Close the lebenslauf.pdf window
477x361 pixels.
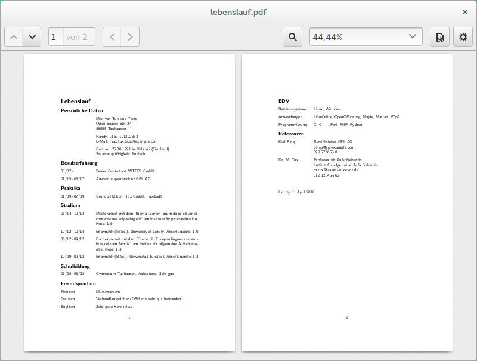tap(465, 12)
